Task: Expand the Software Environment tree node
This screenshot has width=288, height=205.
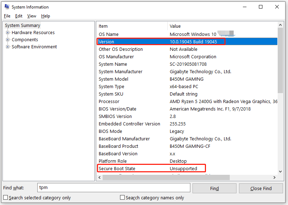Action: pos(8,47)
